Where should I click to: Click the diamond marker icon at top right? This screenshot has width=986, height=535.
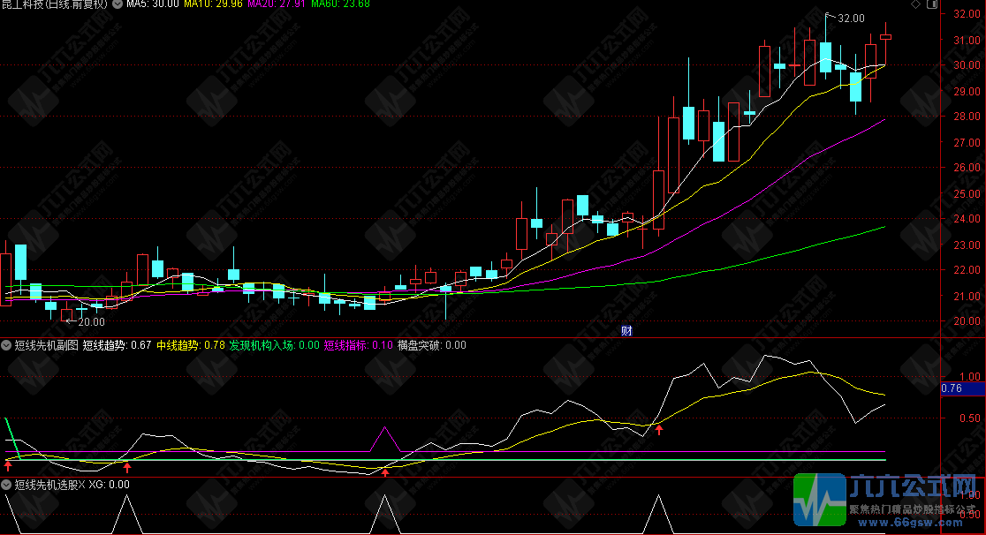click(x=916, y=4)
